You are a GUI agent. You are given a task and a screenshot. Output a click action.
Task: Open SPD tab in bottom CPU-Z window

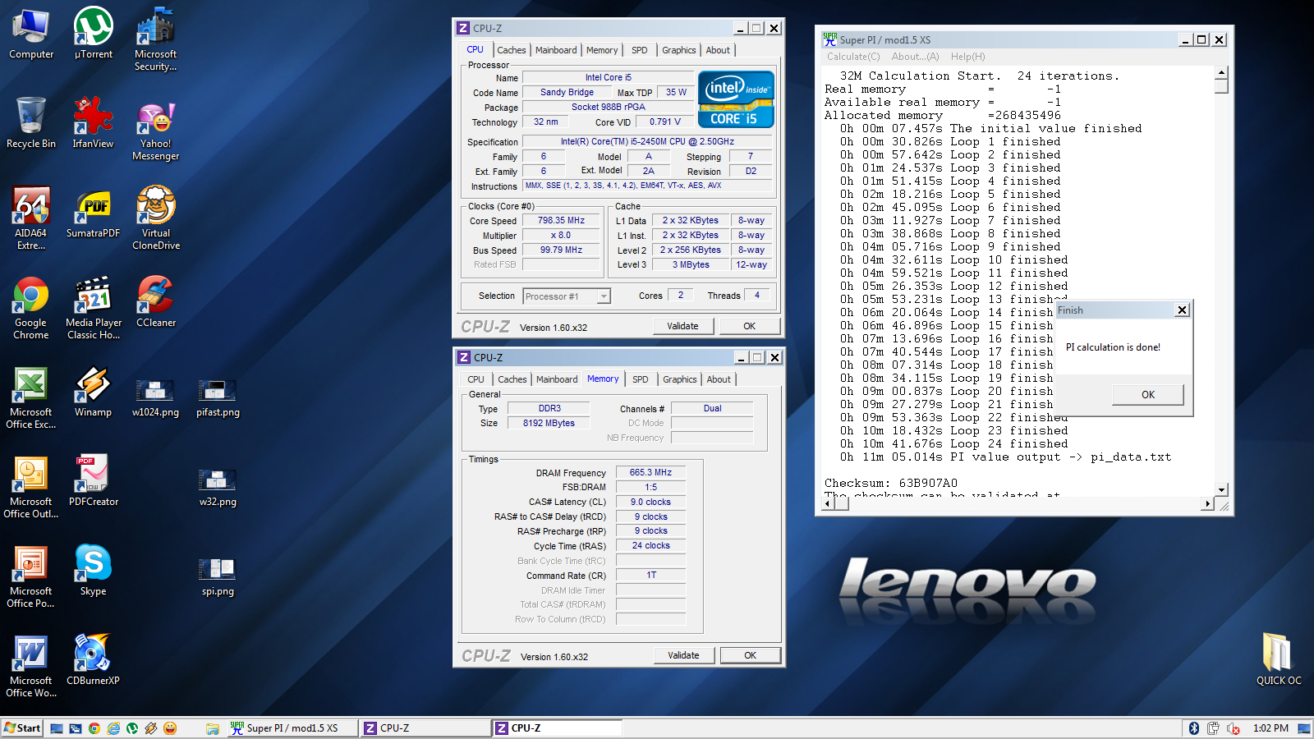(x=641, y=379)
